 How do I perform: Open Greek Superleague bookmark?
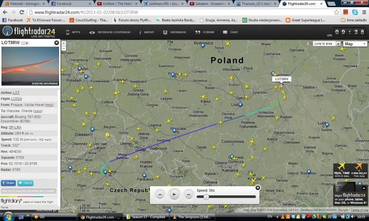[306, 20]
